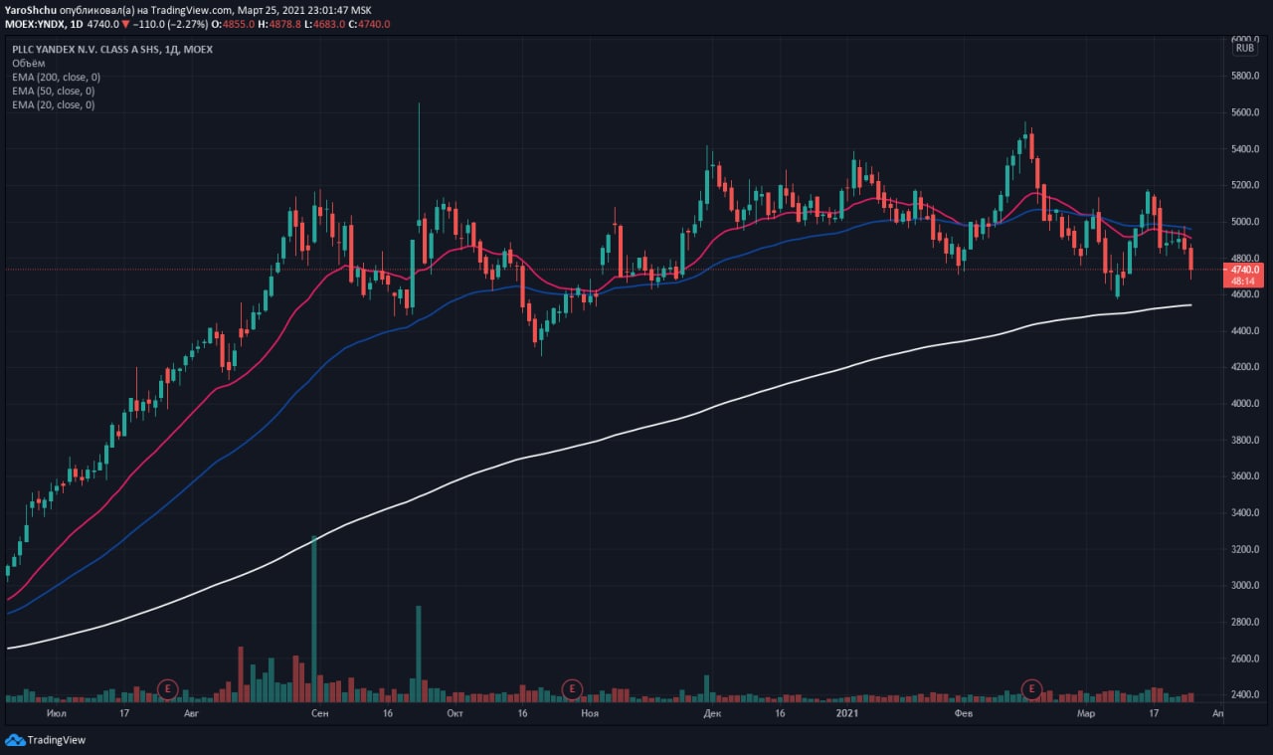Click the 4000.0 price axis label
The image size is (1273, 755).
tap(1245, 403)
